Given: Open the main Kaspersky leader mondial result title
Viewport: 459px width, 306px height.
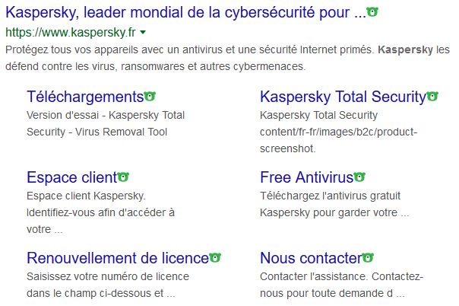Looking at the screenshot, I should [185, 13].
